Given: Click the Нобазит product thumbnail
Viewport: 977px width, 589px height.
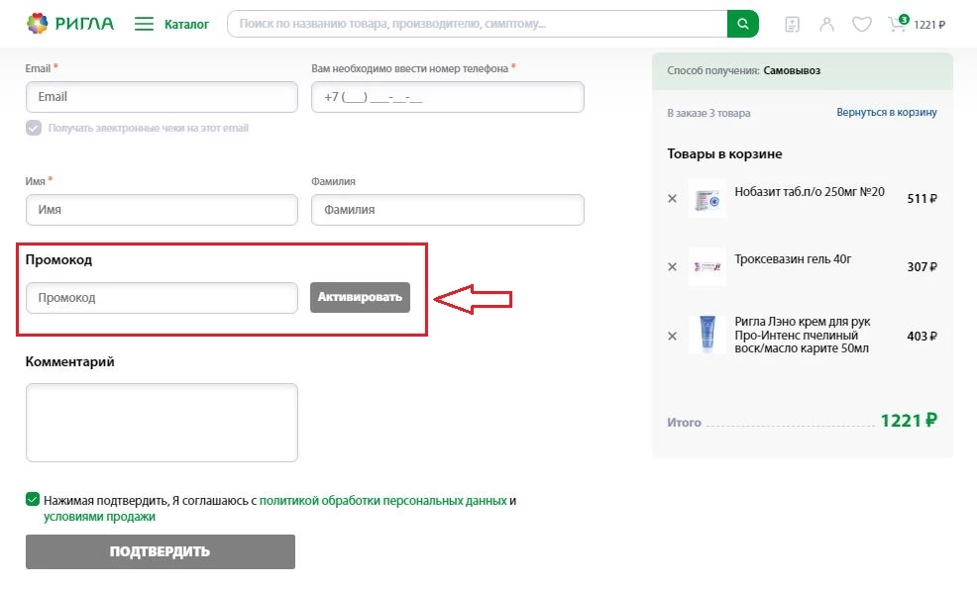Looking at the screenshot, I should click(x=707, y=198).
